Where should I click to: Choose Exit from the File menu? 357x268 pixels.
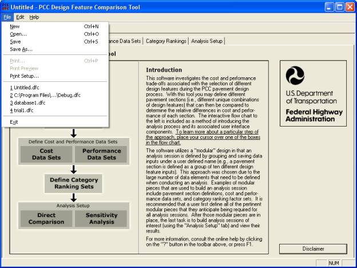pyautogui.click(x=55, y=122)
